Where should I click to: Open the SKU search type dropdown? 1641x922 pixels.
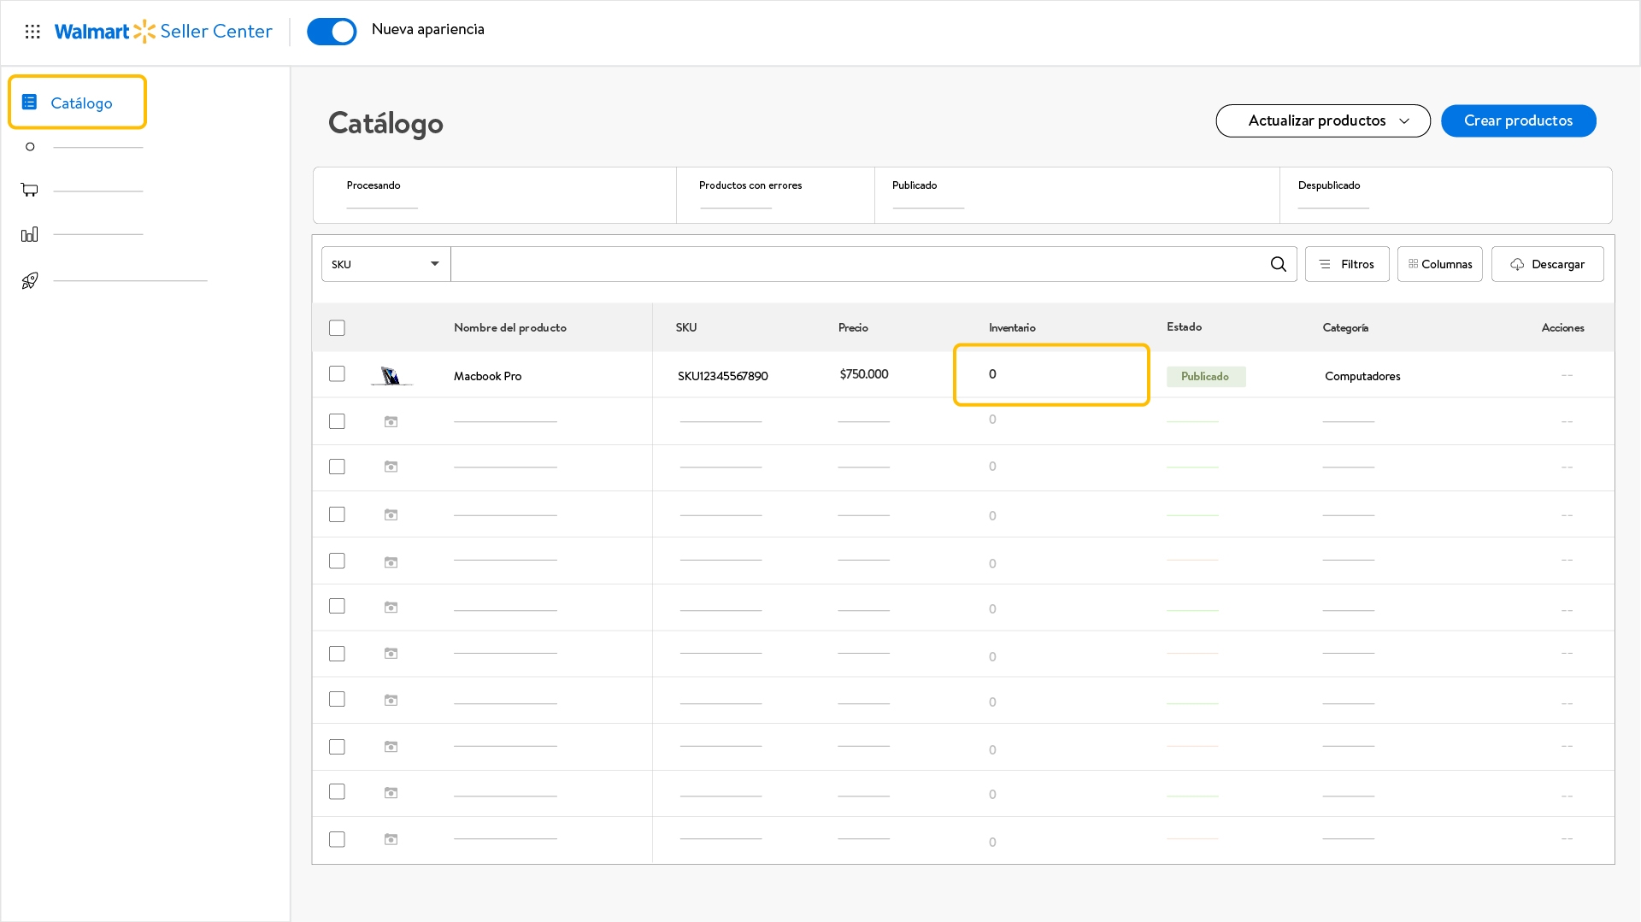(x=385, y=264)
